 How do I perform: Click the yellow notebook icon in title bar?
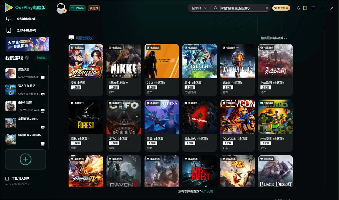tap(305, 8)
